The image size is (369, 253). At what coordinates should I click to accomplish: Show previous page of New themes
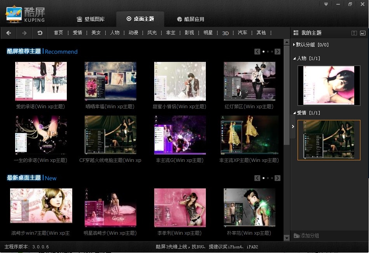pyautogui.click(x=257, y=178)
